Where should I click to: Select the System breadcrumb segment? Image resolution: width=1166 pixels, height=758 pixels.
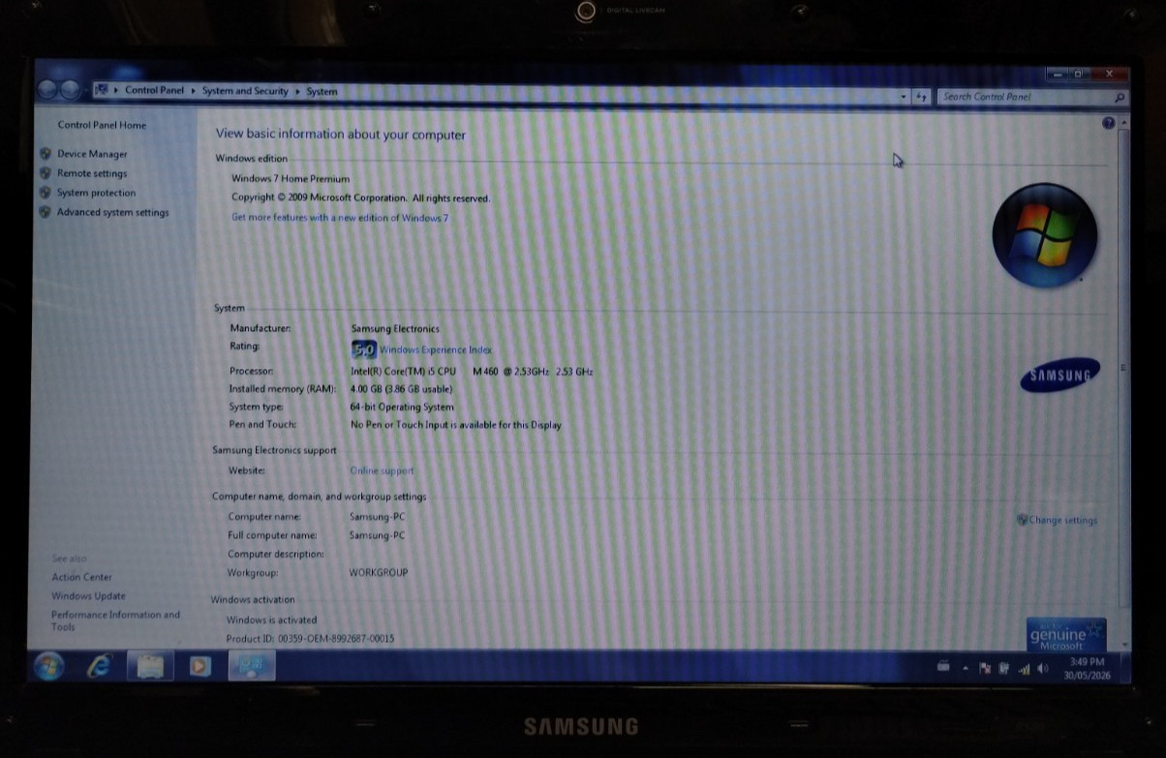click(x=322, y=92)
